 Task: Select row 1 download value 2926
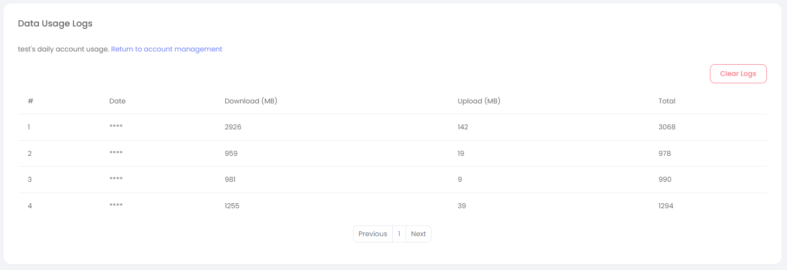pyautogui.click(x=233, y=127)
